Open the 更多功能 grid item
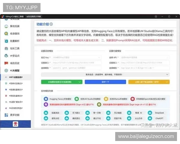 (x=12, y=115)
